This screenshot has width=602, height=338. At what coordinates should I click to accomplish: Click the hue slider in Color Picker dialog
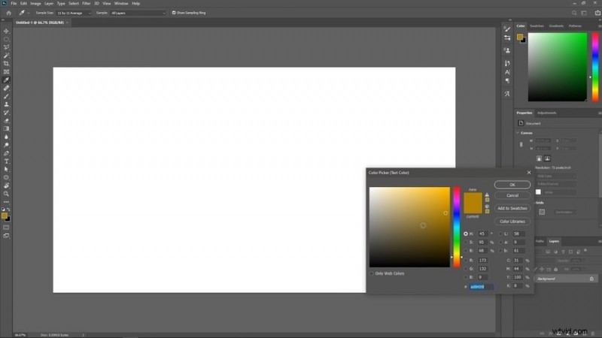(456, 225)
